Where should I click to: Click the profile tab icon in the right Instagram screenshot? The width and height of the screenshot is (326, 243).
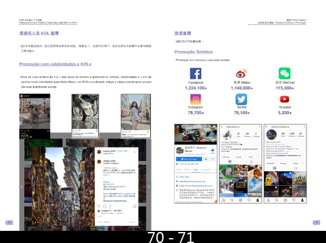[x=302, y=200]
